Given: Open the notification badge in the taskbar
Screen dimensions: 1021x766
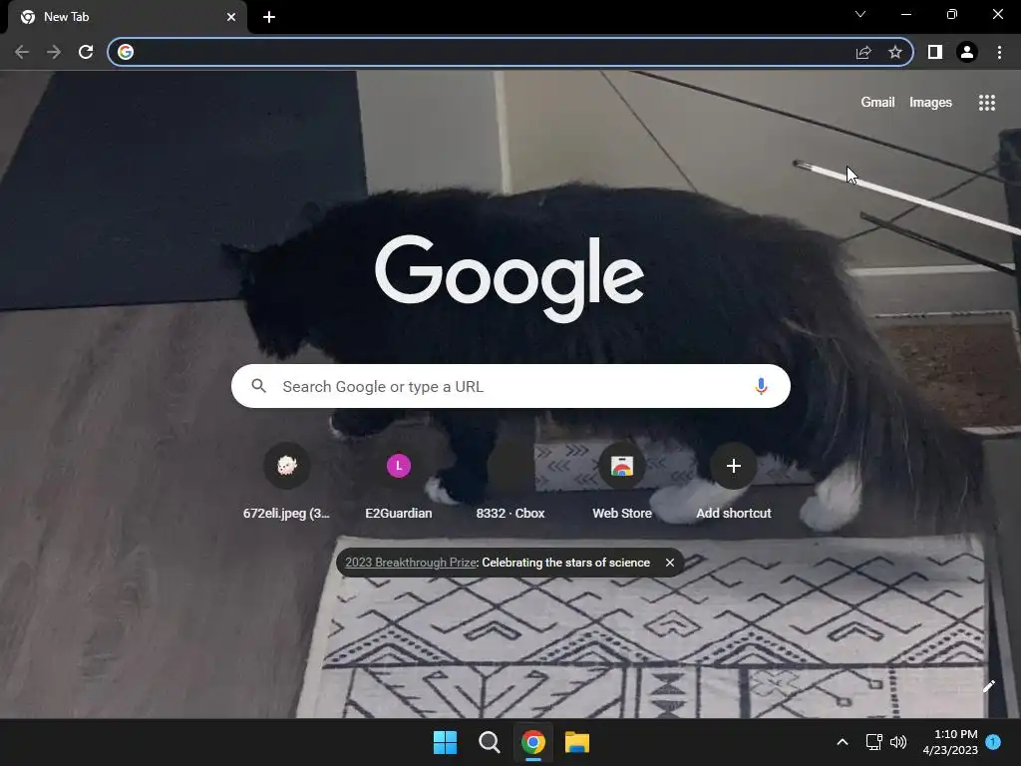Looking at the screenshot, I should point(993,742).
